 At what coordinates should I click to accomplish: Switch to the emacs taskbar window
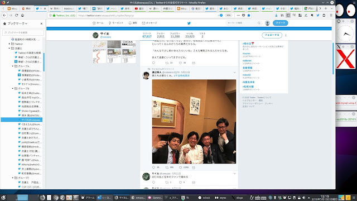[138, 198]
